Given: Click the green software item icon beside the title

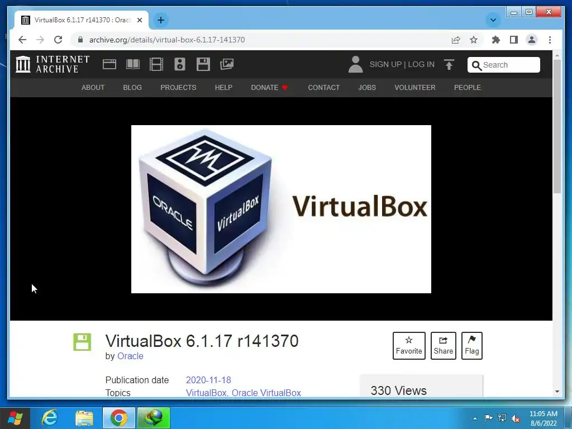Looking at the screenshot, I should 82,342.
